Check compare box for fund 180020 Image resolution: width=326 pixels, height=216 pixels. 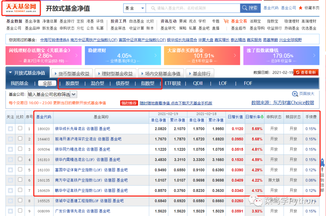20,128
